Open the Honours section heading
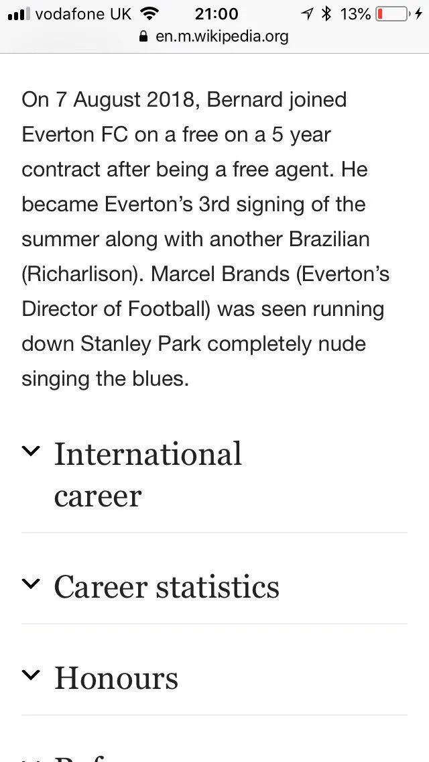Viewport: 429px width, 762px height. (116, 678)
